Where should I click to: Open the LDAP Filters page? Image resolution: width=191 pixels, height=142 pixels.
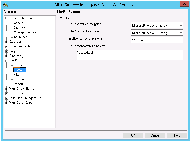(18, 75)
